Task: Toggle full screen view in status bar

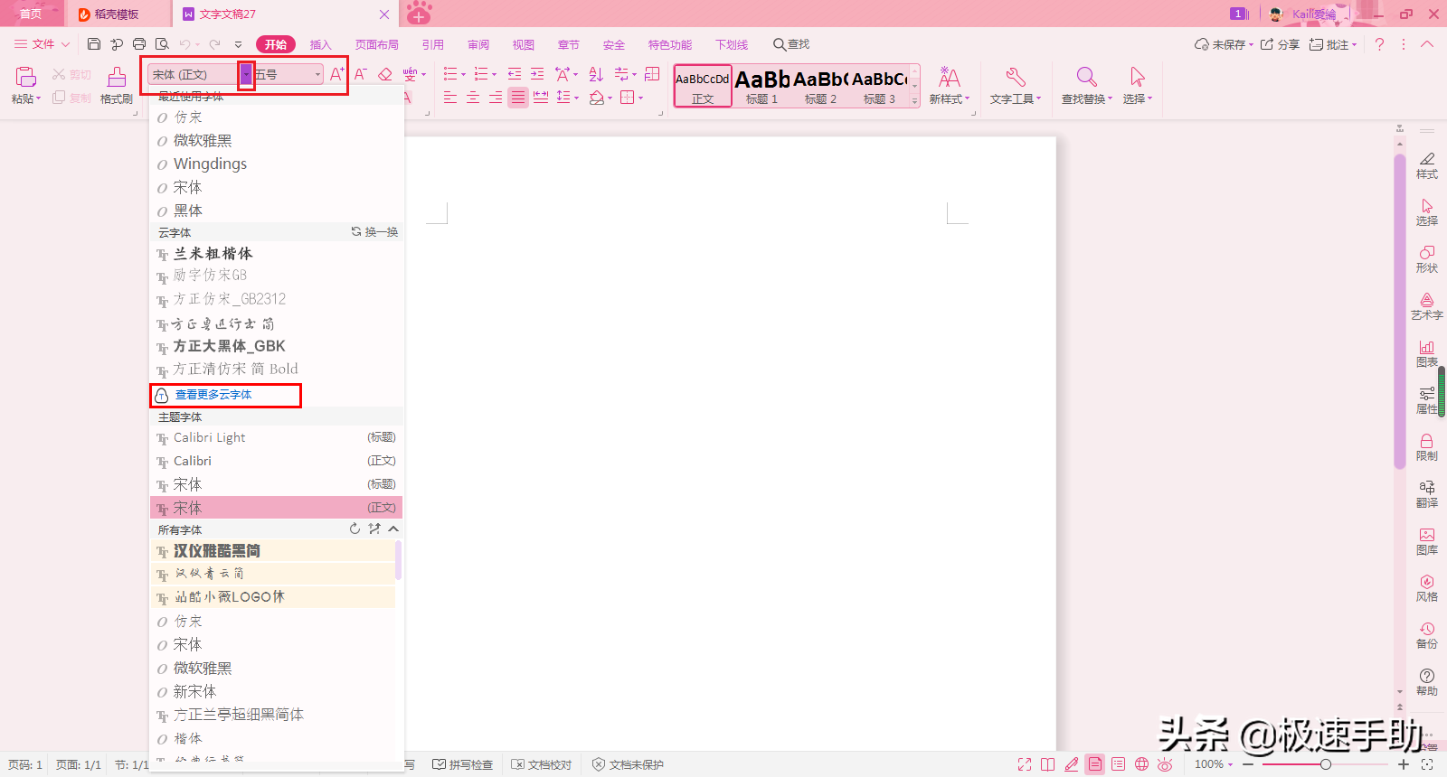Action: tap(1025, 764)
